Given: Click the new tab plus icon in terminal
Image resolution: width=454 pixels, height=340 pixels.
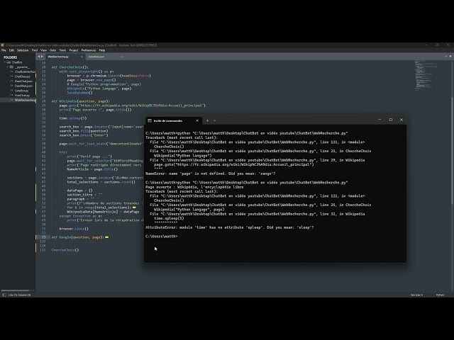Looking at the screenshot, I should [207, 120].
